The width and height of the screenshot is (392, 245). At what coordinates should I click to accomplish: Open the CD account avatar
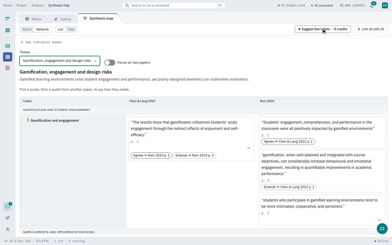[x=385, y=6]
